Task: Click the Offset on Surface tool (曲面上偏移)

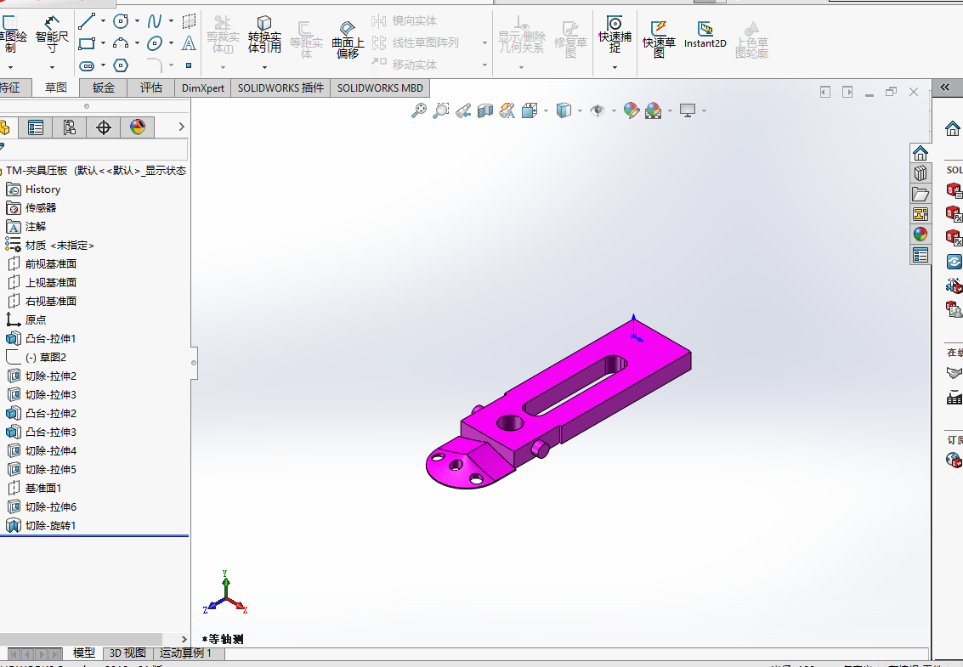Action: click(x=348, y=39)
